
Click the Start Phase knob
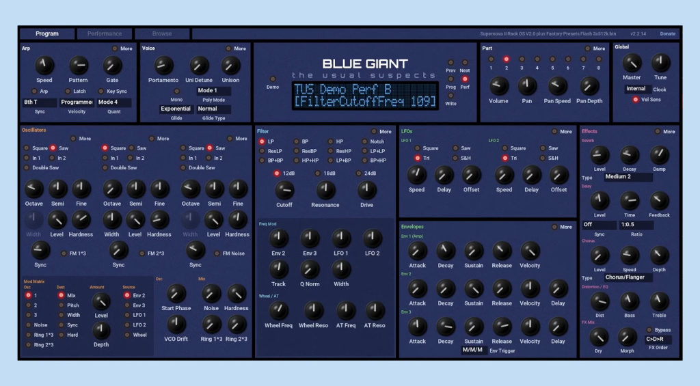[x=176, y=294]
